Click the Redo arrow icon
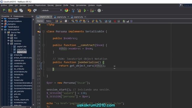The width and height of the screenshot is (192, 108). tap(35, 10)
